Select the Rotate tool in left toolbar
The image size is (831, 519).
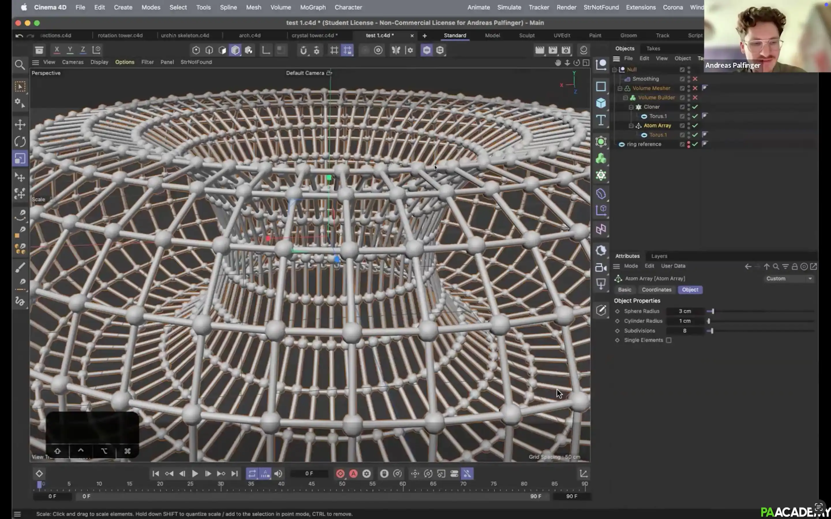(20, 141)
